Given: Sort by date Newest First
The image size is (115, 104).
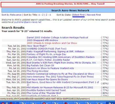Looking at the screenshot, I should (x=94, y=15).
